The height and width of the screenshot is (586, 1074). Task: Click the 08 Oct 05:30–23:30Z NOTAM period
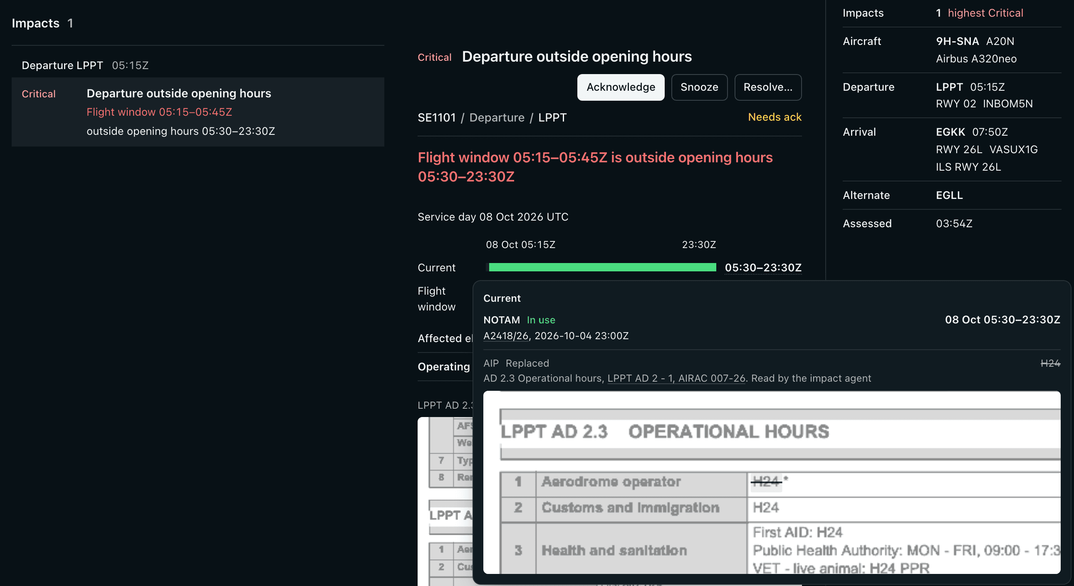[1002, 320]
